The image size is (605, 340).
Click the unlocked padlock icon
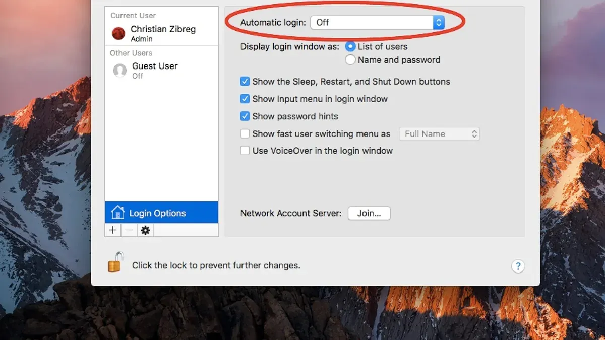pyautogui.click(x=115, y=262)
